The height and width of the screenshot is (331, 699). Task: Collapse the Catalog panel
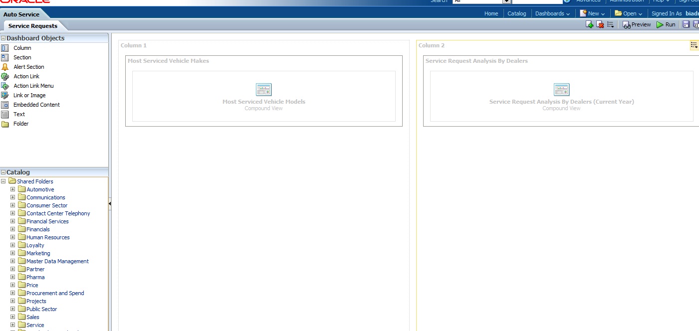click(3, 172)
